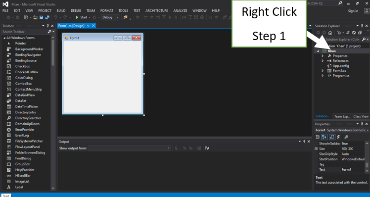370x197 pixels.
Task: Collapse 'All Windows Forms' toolbox group
Action: pyautogui.click(x=4, y=38)
